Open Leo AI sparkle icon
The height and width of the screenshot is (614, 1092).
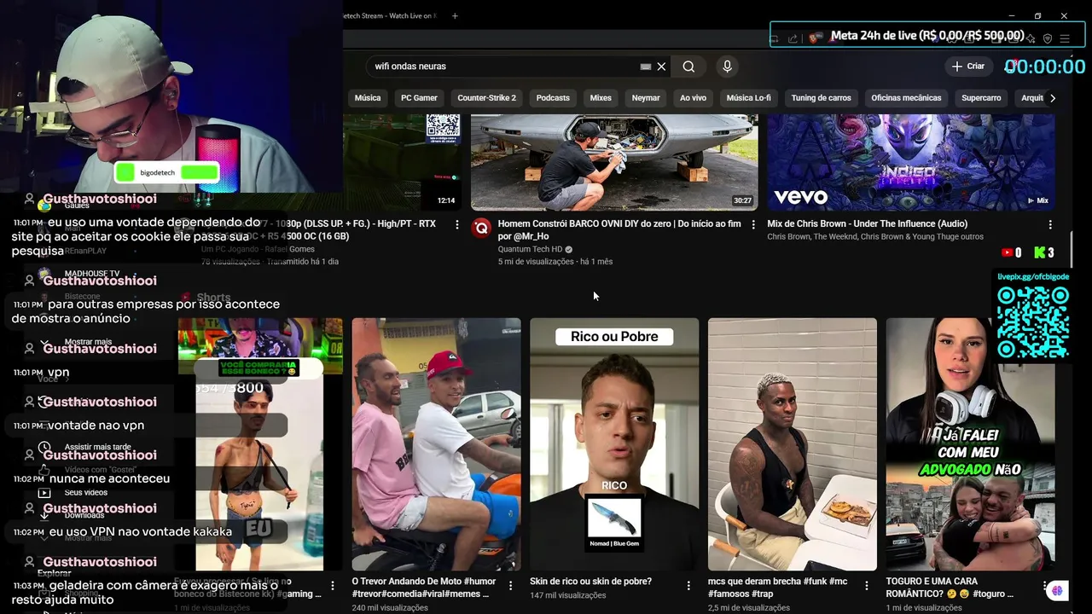1031,38
